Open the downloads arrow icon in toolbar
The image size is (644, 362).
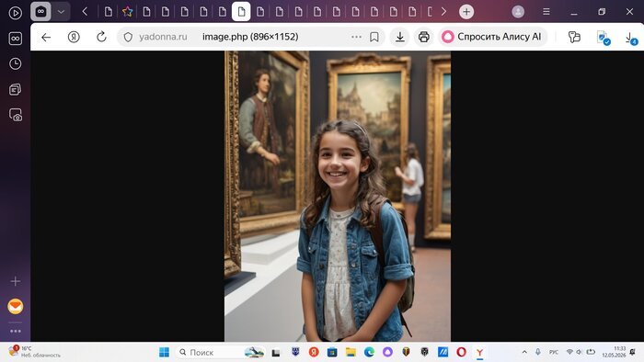pyautogui.click(x=399, y=37)
